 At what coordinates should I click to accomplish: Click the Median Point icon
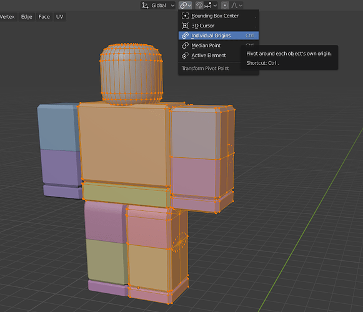click(x=185, y=46)
